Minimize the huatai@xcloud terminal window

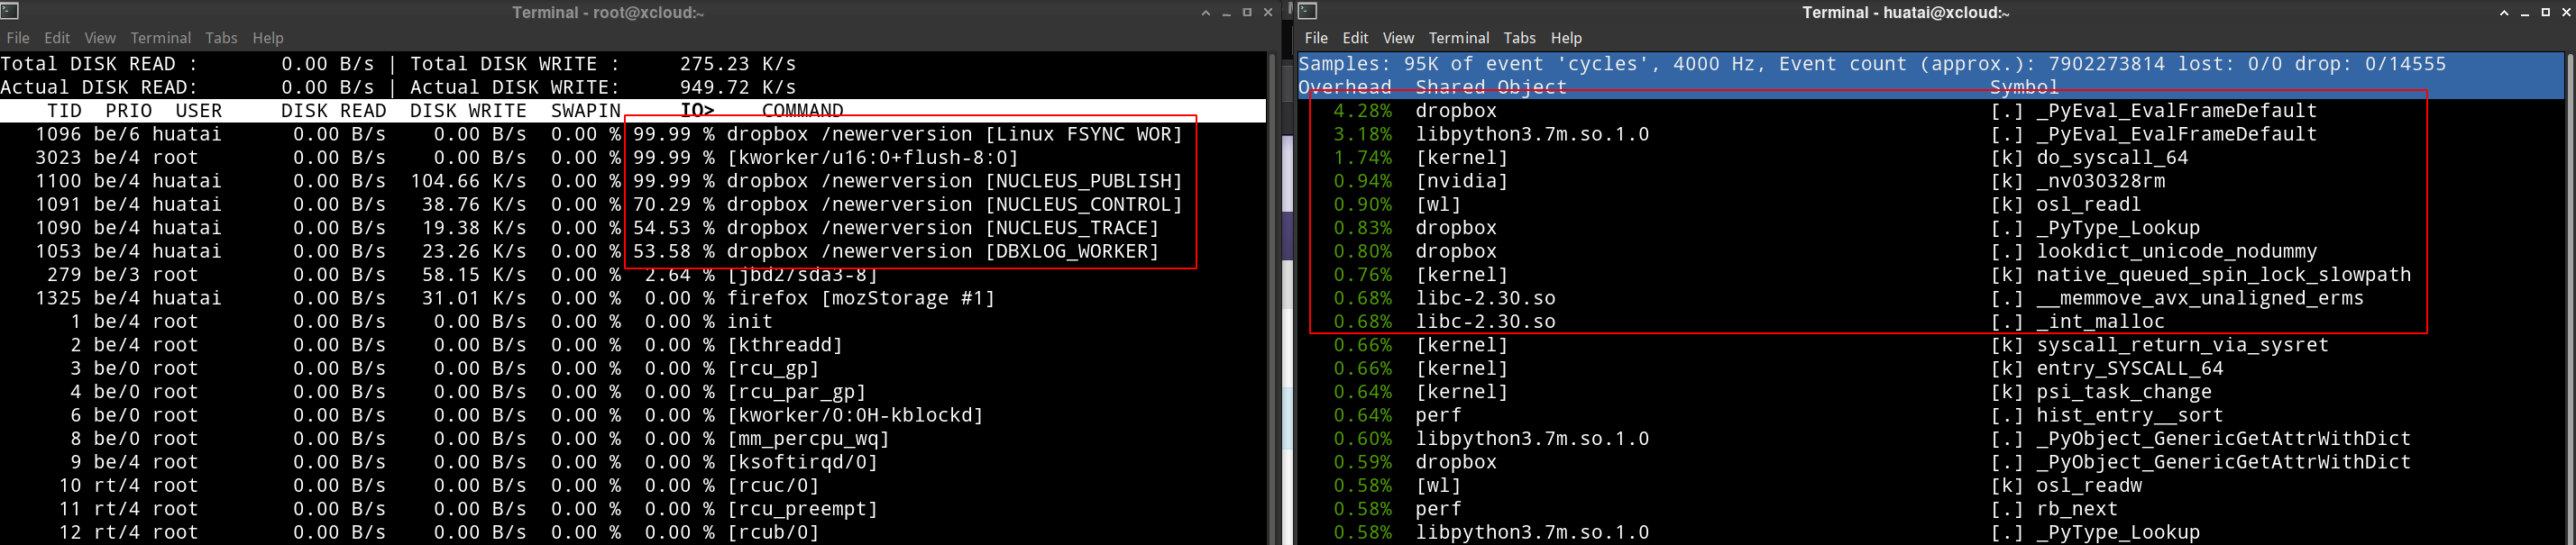tap(2525, 13)
